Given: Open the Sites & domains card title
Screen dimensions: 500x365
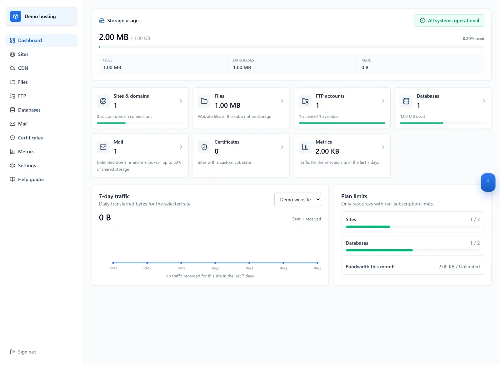Looking at the screenshot, I should pyautogui.click(x=131, y=96).
